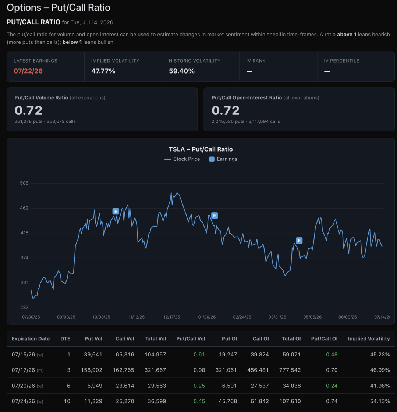Select the '261,078 puts · 363,672 calls' text
This screenshot has height=412, width=397.
pos(45,121)
